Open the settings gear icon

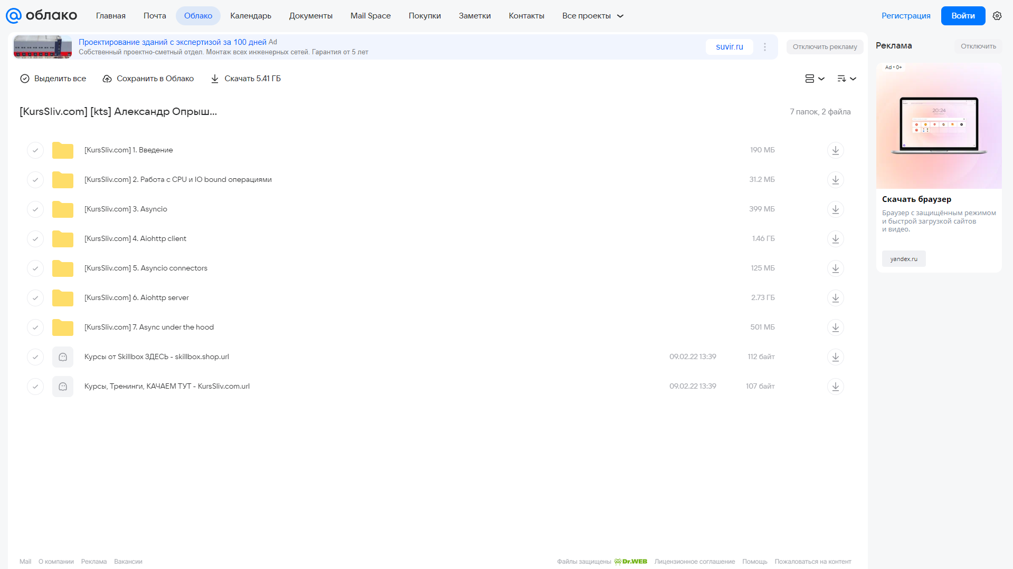click(x=997, y=16)
